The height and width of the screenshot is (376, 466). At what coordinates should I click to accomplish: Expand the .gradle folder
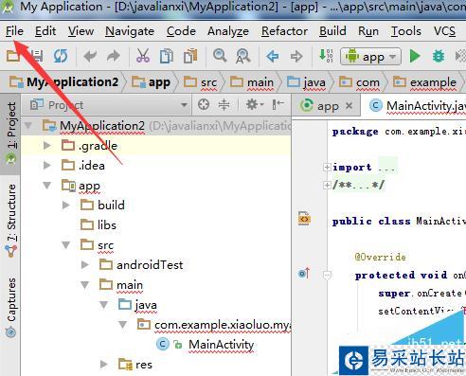tap(47, 145)
